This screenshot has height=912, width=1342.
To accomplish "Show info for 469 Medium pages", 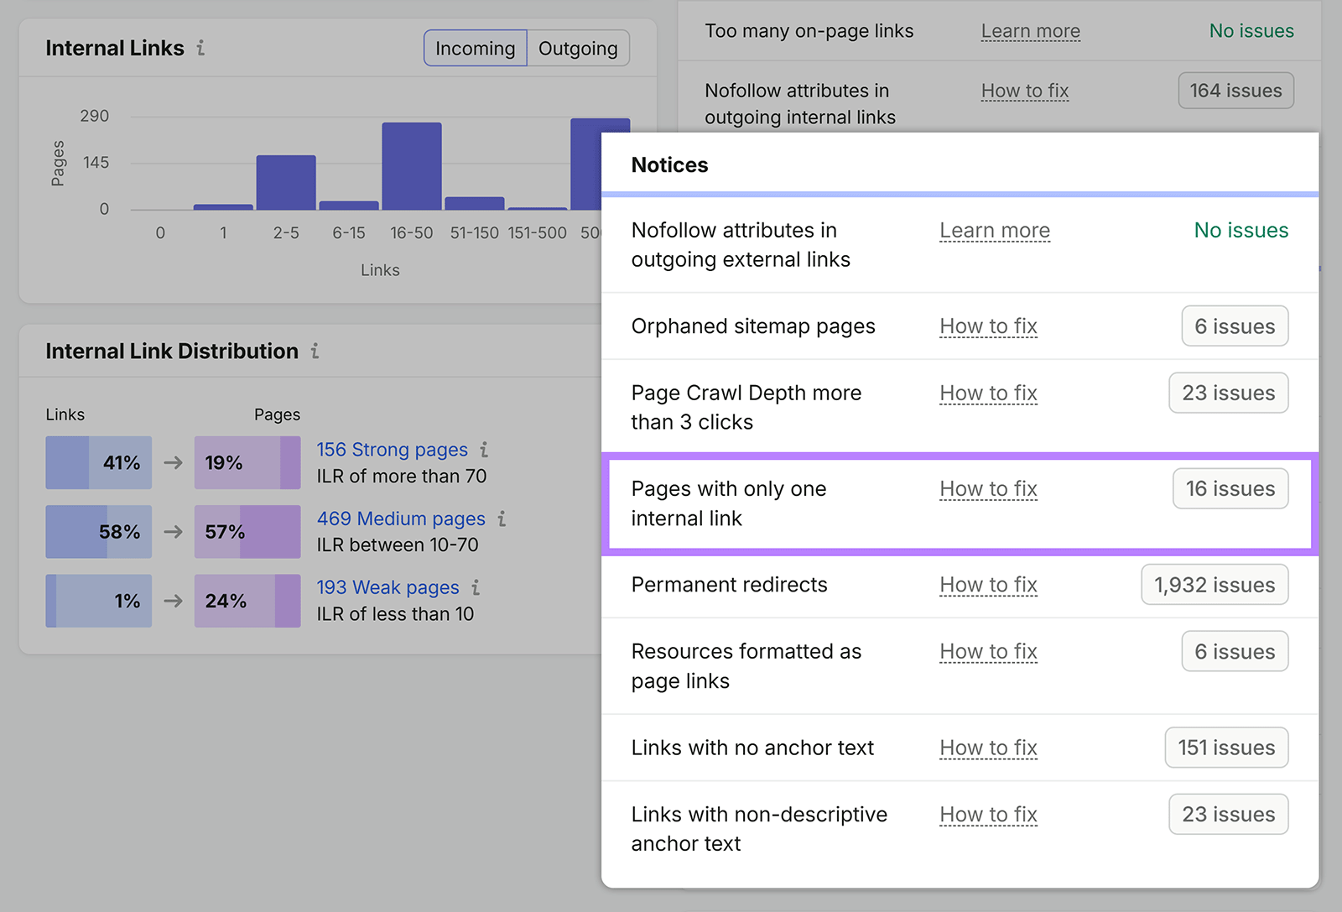I will point(502,519).
